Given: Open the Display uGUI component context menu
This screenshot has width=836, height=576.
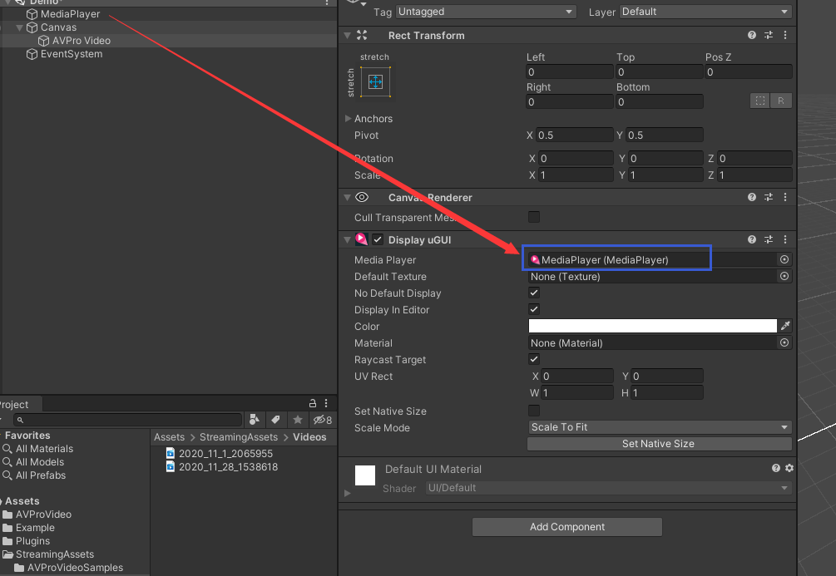Looking at the screenshot, I should pyautogui.click(x=784, y=239).
